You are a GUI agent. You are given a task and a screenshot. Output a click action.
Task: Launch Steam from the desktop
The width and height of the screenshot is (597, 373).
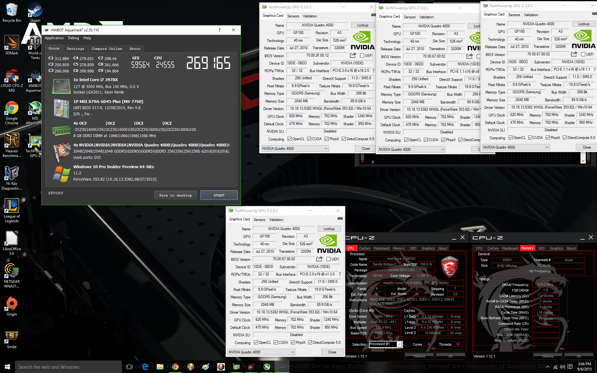click(x=35, y=12)
